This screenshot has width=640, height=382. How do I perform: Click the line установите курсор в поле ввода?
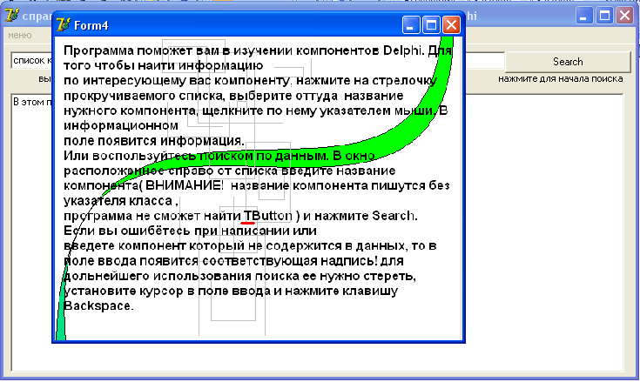[231, 291]
